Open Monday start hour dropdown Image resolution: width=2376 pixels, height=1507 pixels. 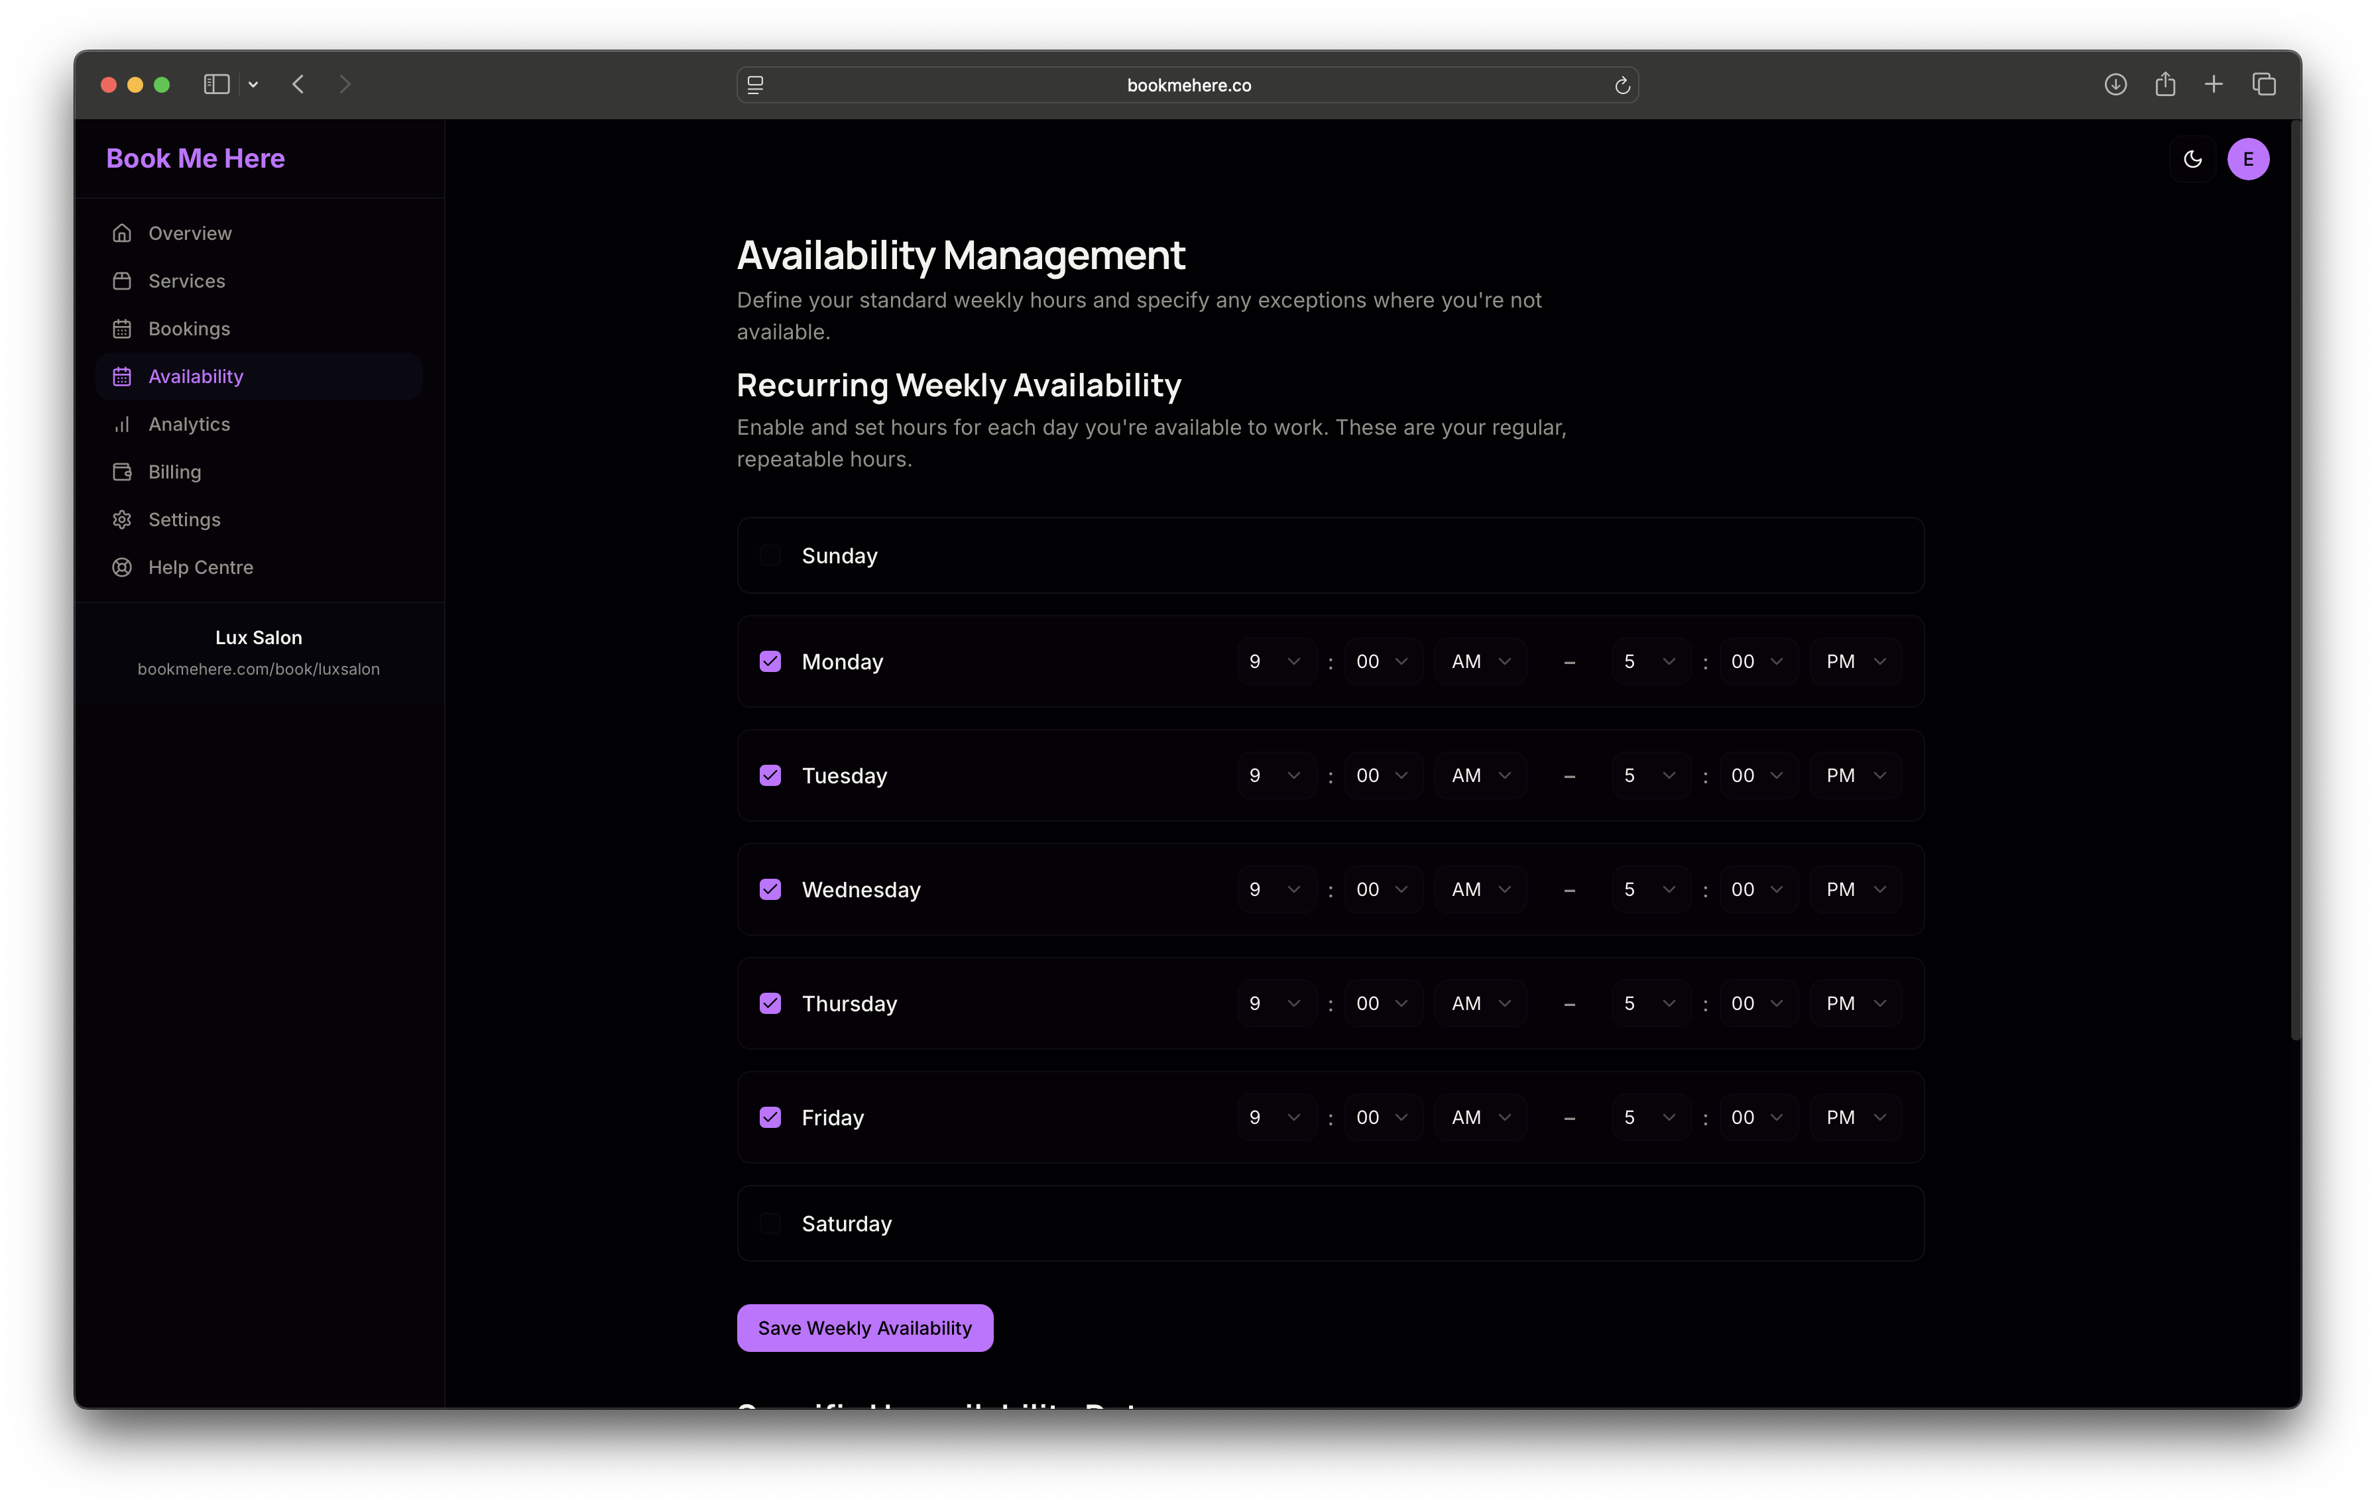pos(1276,661)
